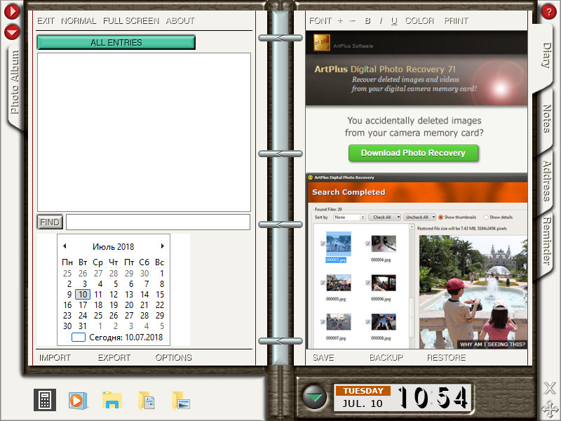Switch to the Notes tab
The image size is (561, 421).
pyautogui.click(x=546, y=119)
